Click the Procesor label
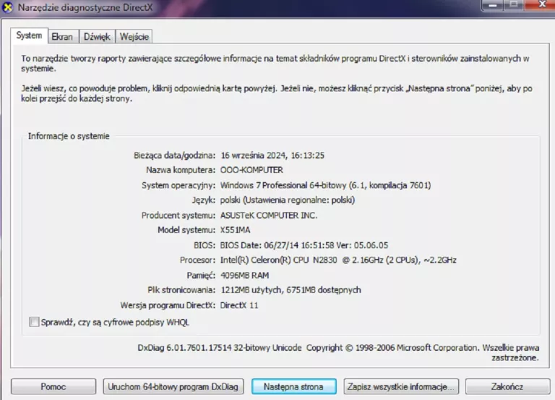Viewport: 555px width, 400px height. [197, 260]
